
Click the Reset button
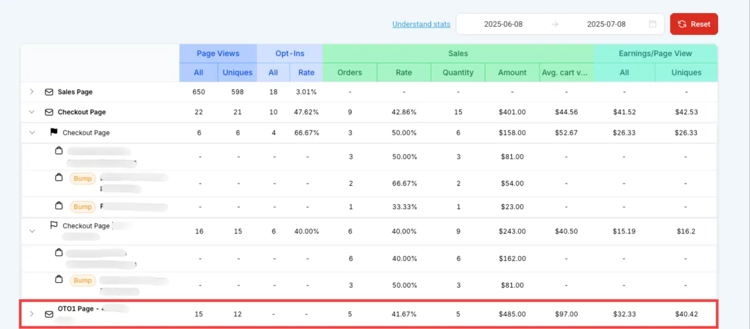[x=694, y=24]
